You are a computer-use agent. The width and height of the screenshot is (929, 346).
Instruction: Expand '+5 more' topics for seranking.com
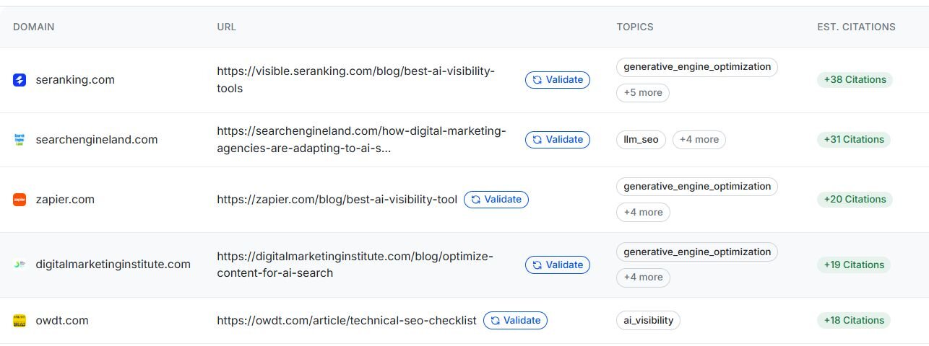tap(643, 93)
